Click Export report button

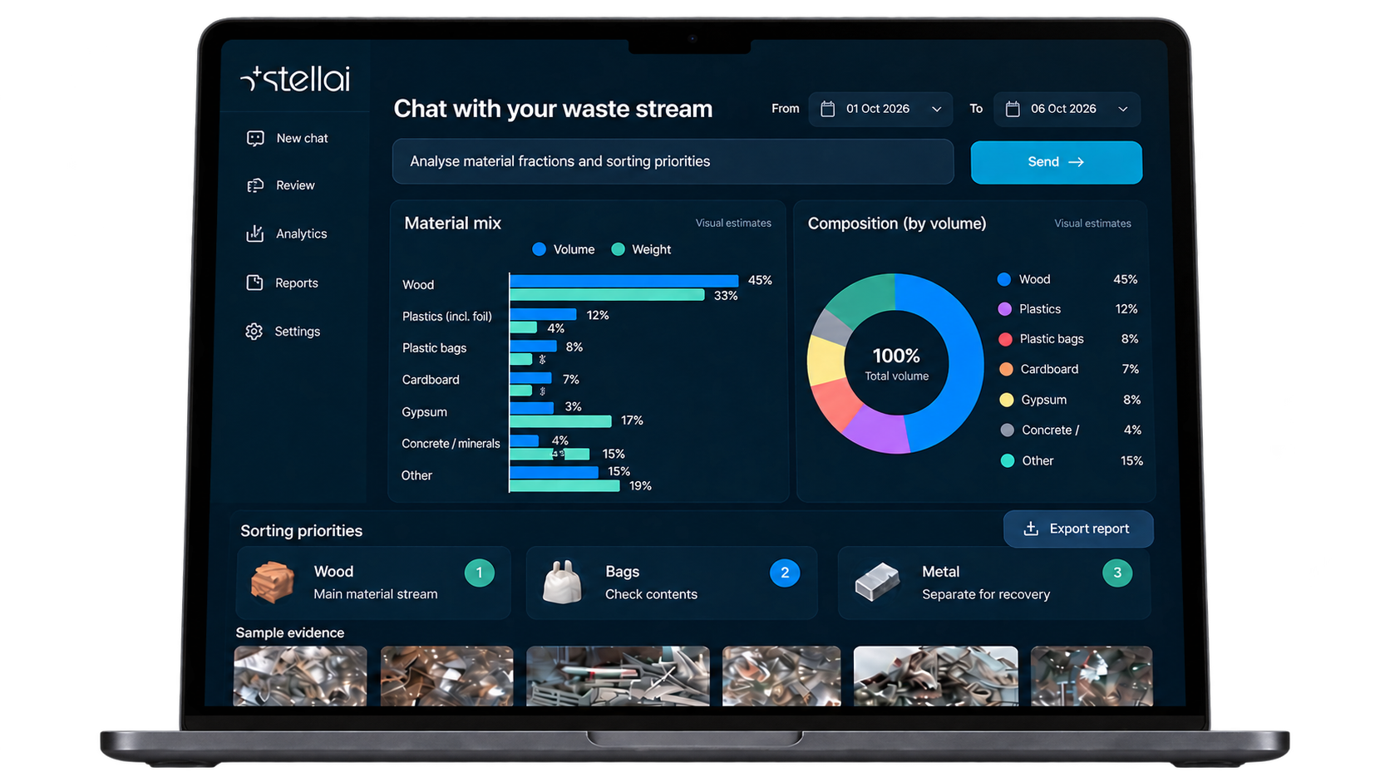[1078, 529]
